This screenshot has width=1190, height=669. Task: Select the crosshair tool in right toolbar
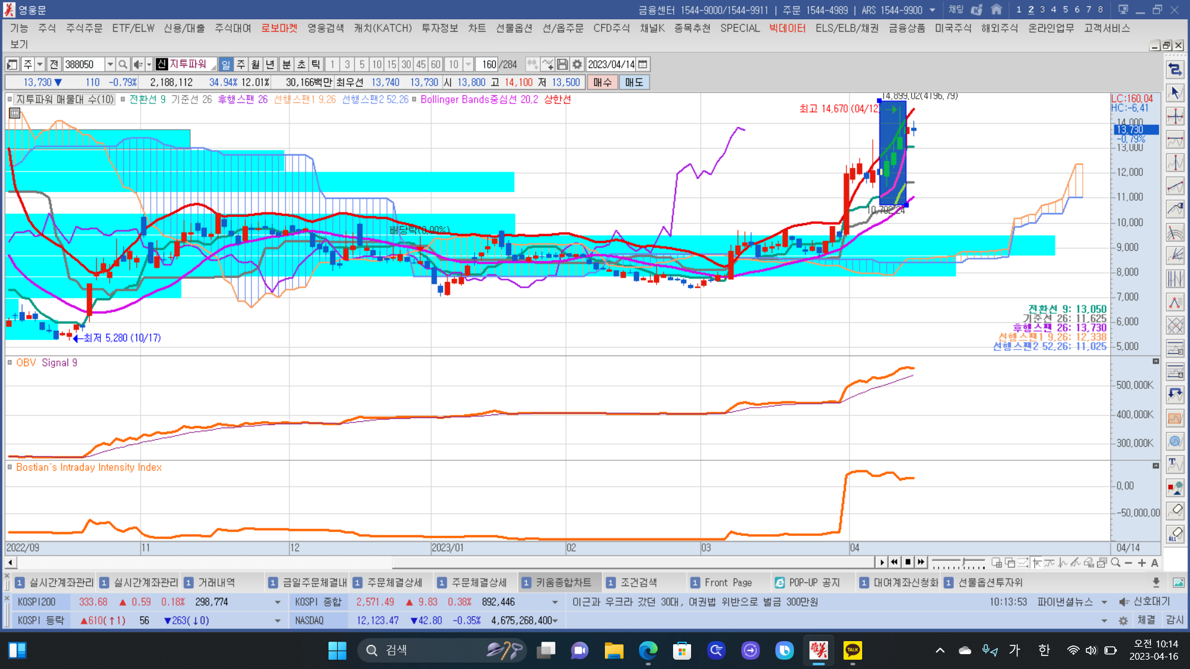click(1175, 116)
